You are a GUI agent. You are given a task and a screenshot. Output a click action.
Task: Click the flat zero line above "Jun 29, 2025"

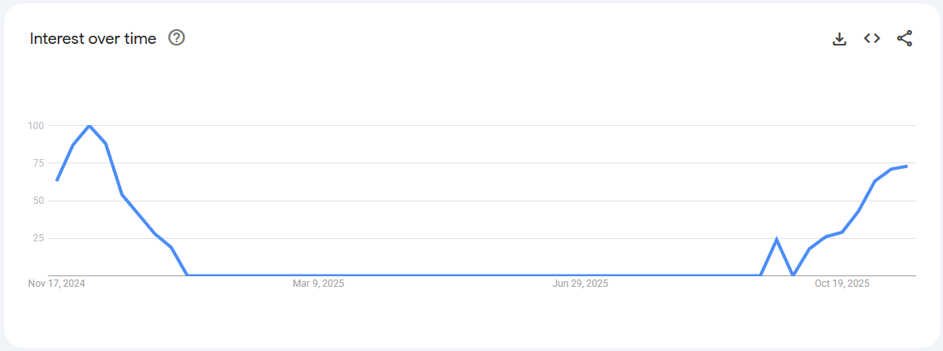[580, 275]
